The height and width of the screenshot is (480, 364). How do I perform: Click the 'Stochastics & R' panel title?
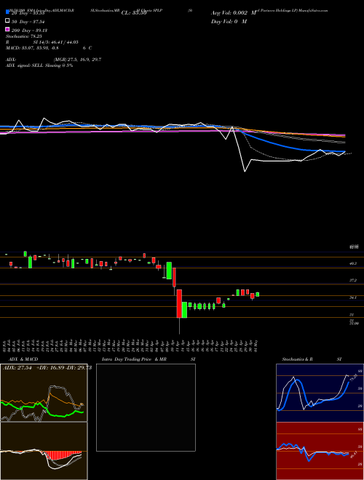(x=297, y=359)
